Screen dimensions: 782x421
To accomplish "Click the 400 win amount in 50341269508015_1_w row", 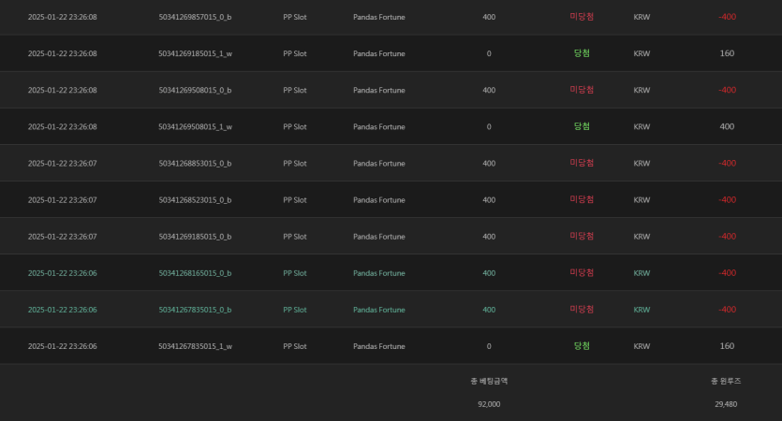I will click(x=727, y=126).
